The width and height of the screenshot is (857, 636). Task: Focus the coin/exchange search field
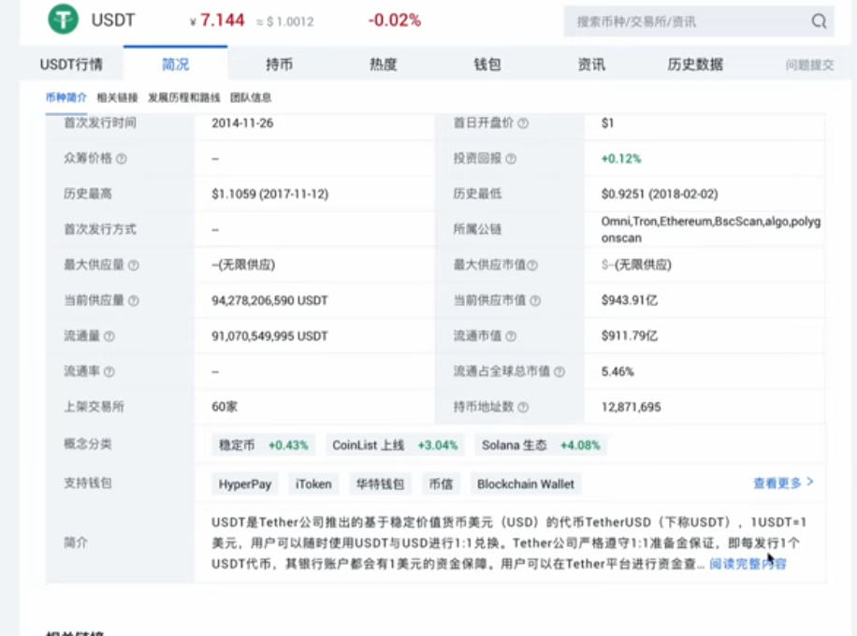coord(699,22)
